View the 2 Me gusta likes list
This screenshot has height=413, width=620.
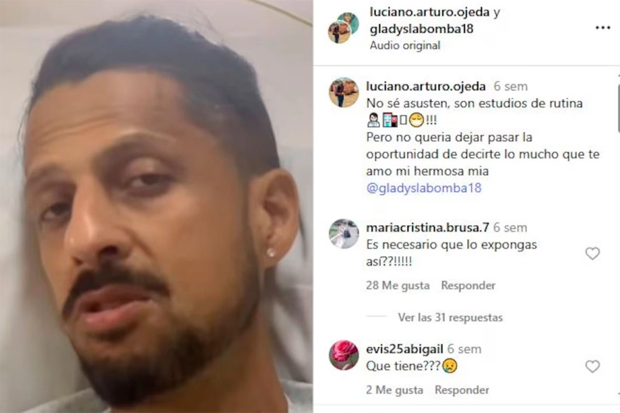pos(395,390)
